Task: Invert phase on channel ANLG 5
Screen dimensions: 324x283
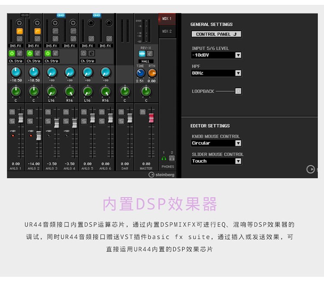Action: pos(91,39)
